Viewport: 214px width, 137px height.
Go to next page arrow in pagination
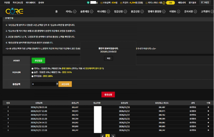click(x=113, y=136)
